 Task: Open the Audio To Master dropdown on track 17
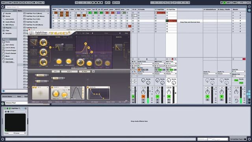point(160,74)
